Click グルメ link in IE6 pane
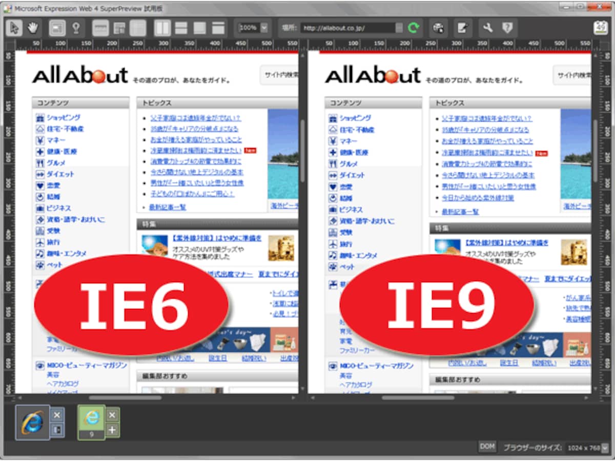Image resolution: width=615 pixels, height=461 pixels. point(56,163)
